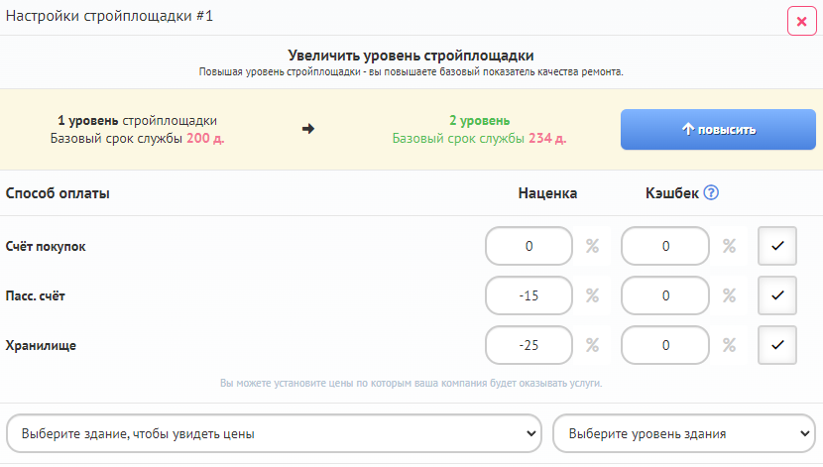The width and height of the screenshot is (823, 467).
Task: Confirm Пасс. счёт row with checkmark
Action: coord(777,295)
